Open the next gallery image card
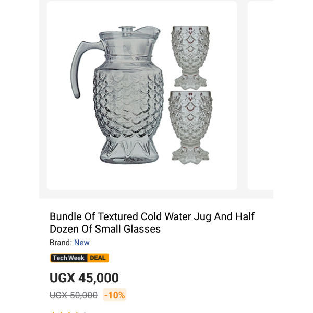The height and width of the screenshot is (313, 313). 260,95
